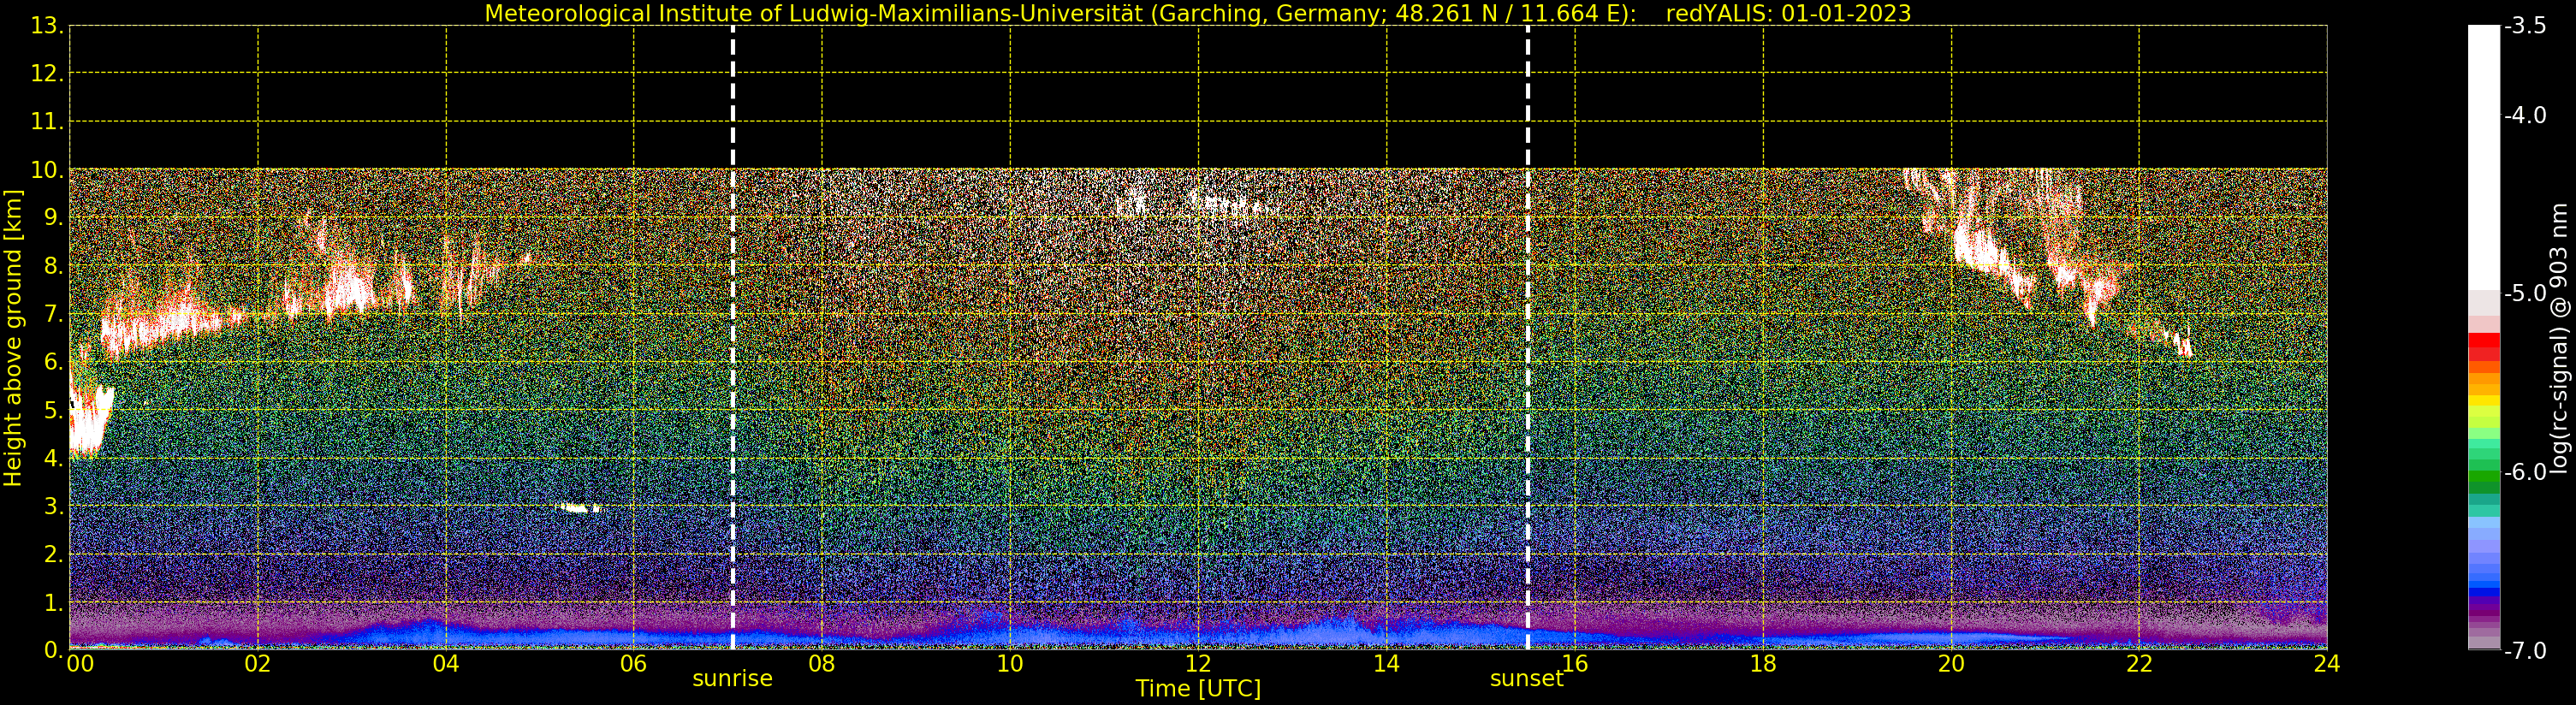2576x705 pixels.
Task: Click the '14' time tick label
Action: click(x=1386, y=664)
